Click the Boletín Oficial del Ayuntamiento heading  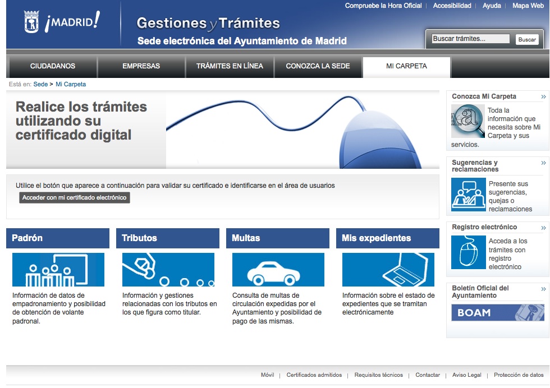click(480, 292)
